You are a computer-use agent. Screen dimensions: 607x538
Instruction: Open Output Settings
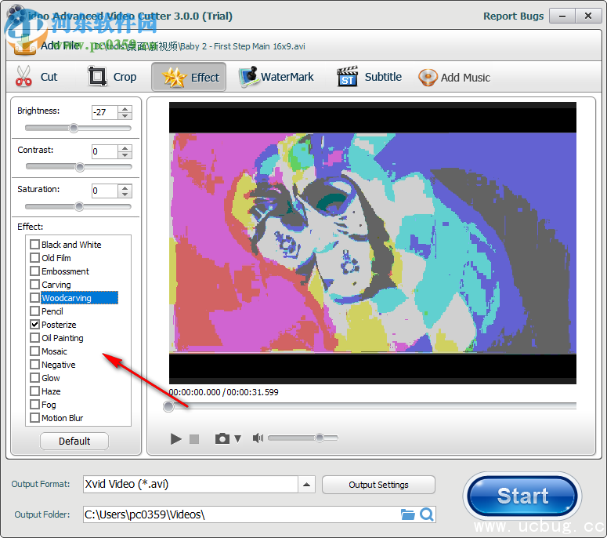(x=378, y=485)
